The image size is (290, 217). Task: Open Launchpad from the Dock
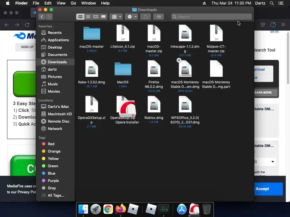[x=96, y=209]
